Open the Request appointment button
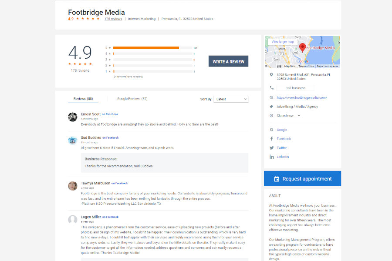This screenshot has width=392, height=261. [302, 179]
